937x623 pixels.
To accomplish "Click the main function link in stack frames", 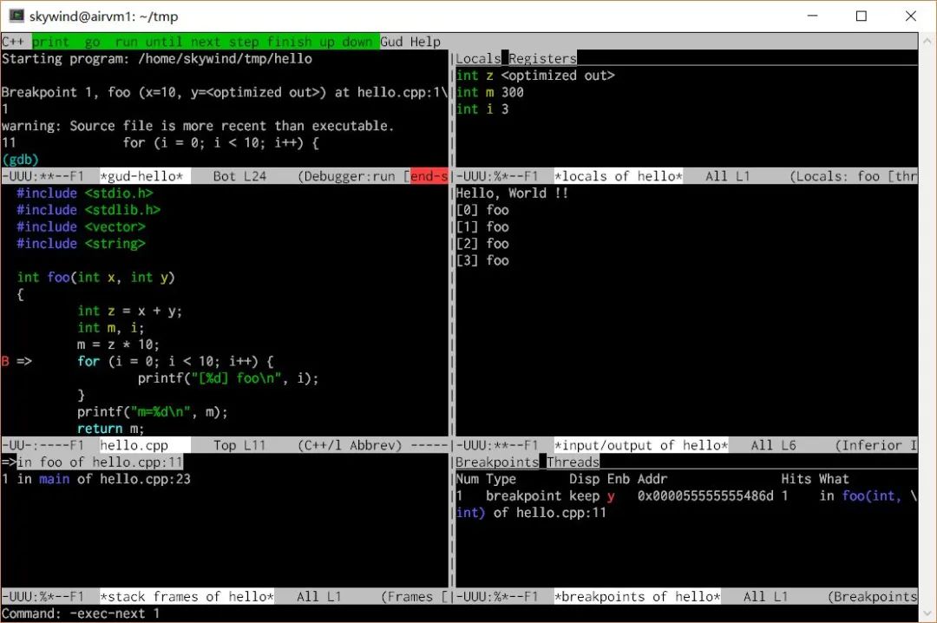I will 54,479.
